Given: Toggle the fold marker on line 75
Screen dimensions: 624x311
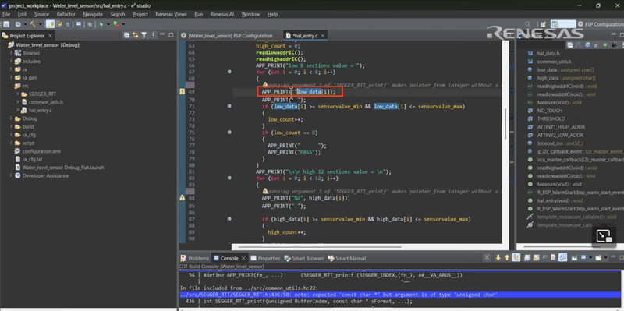Looking at the screenshot, I should (x=229, y=132).
